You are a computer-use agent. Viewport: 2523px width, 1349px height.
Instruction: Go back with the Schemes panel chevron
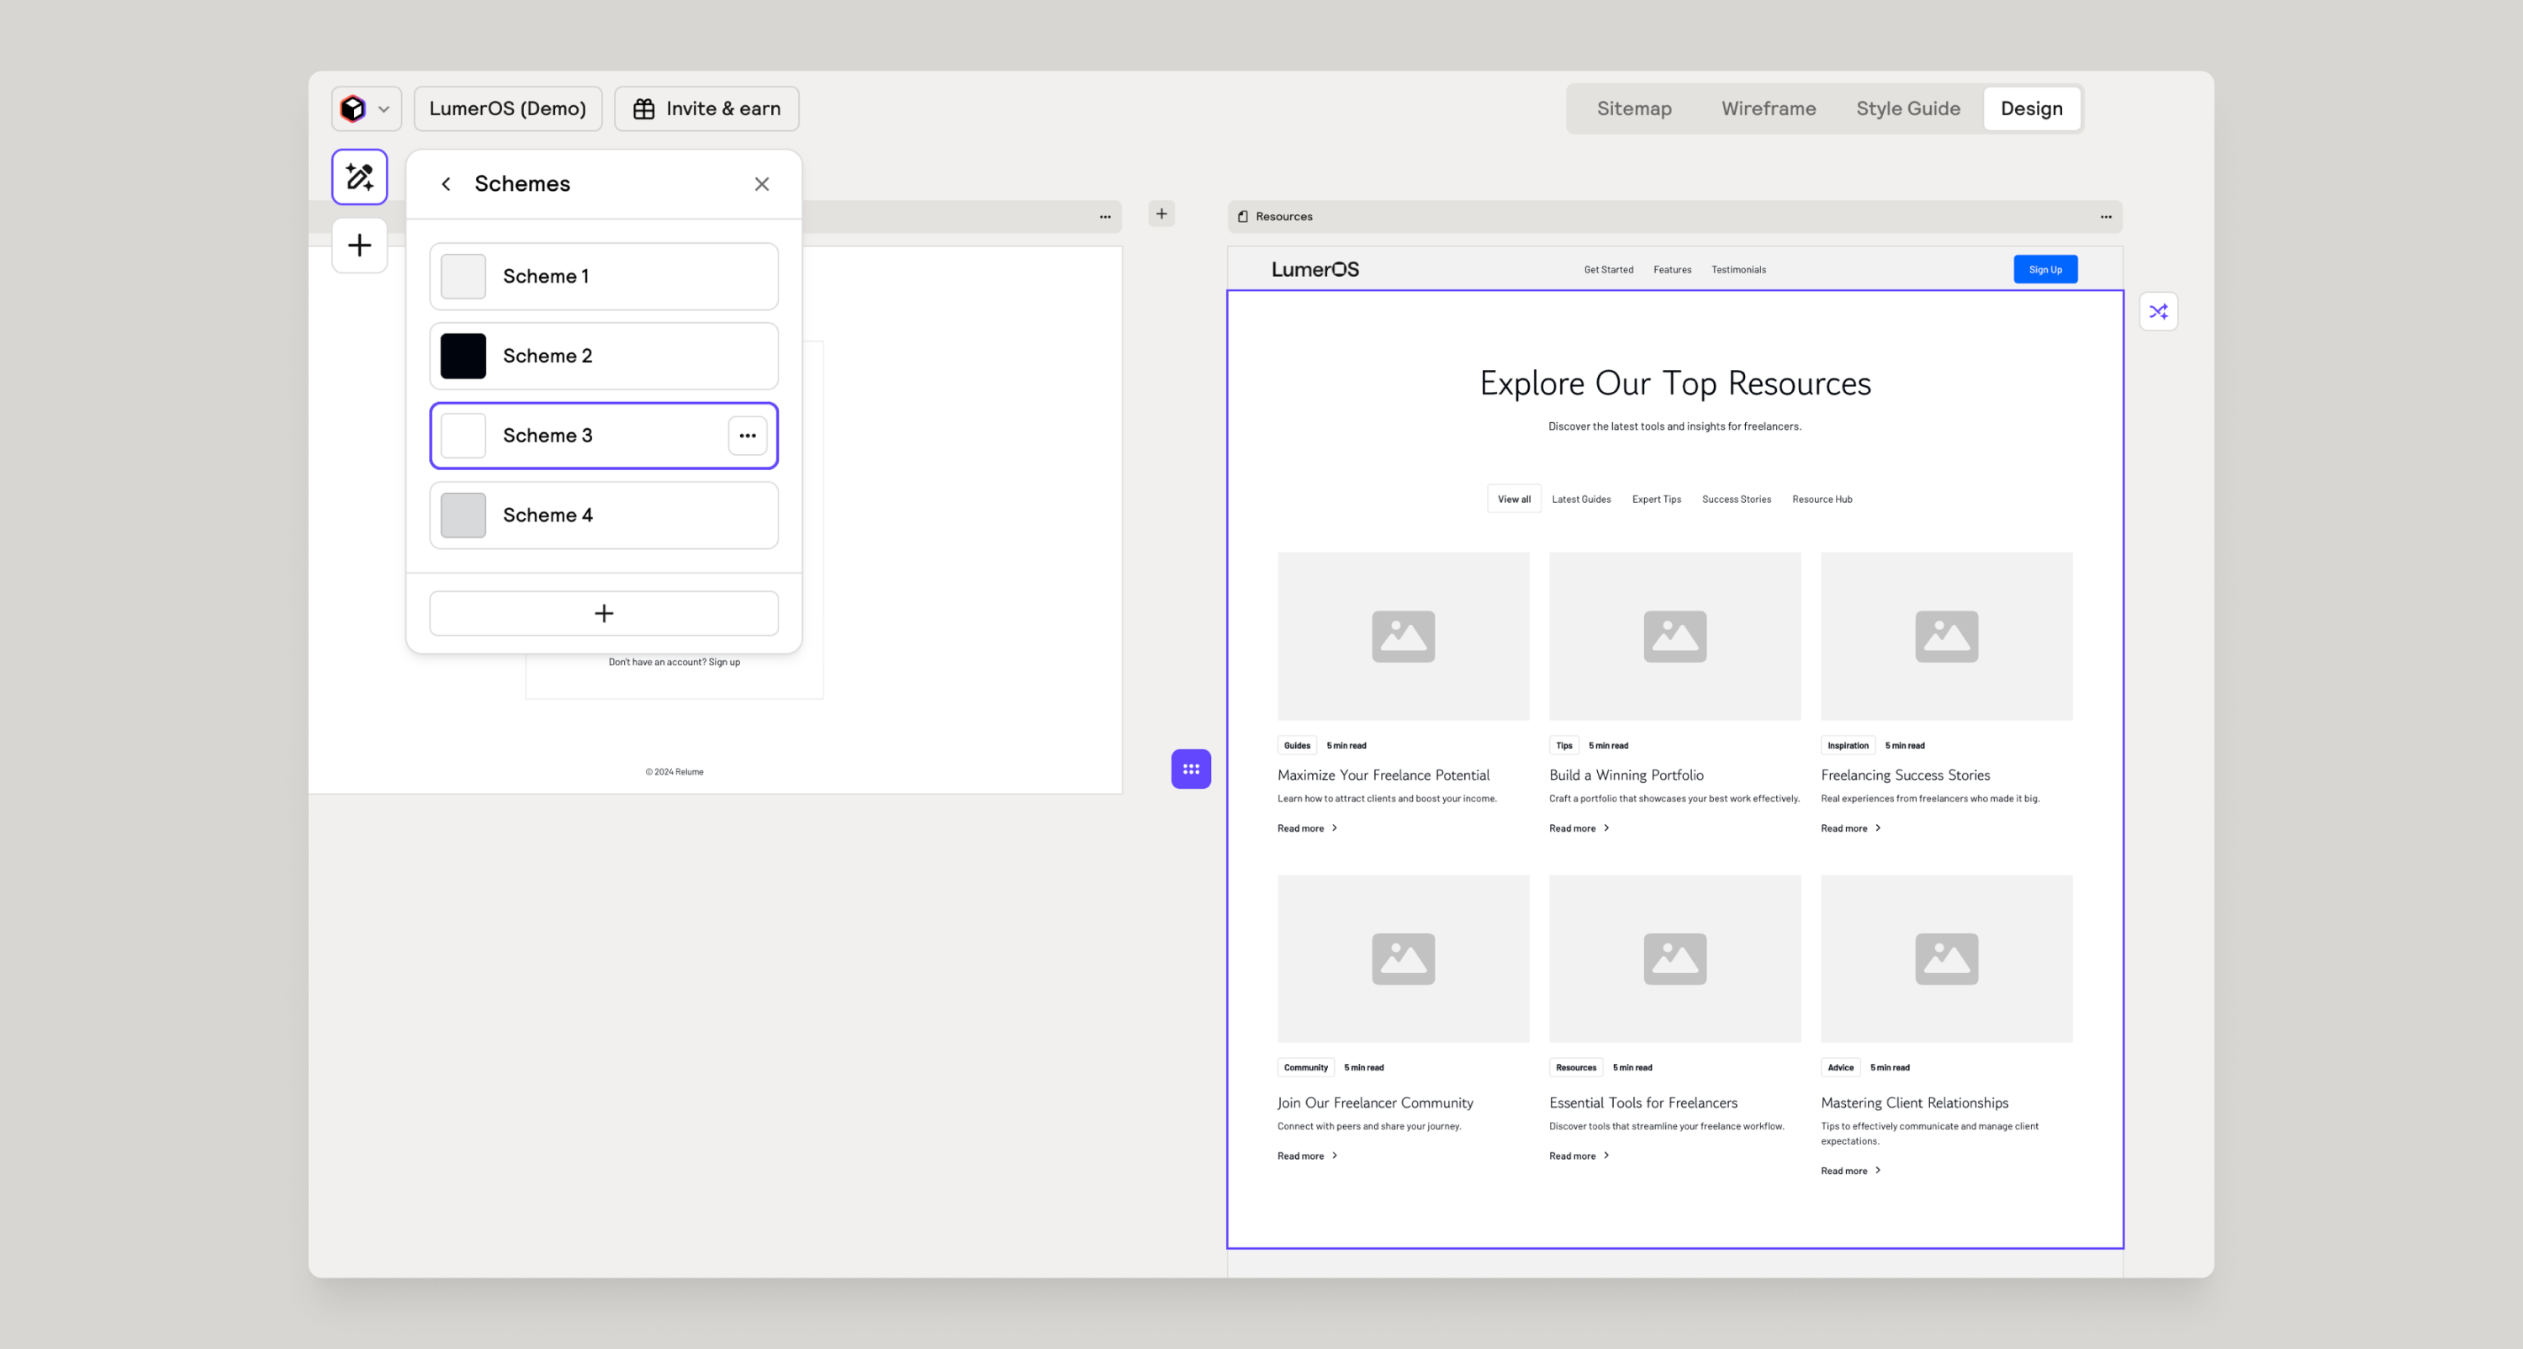(x=446, y=184)
